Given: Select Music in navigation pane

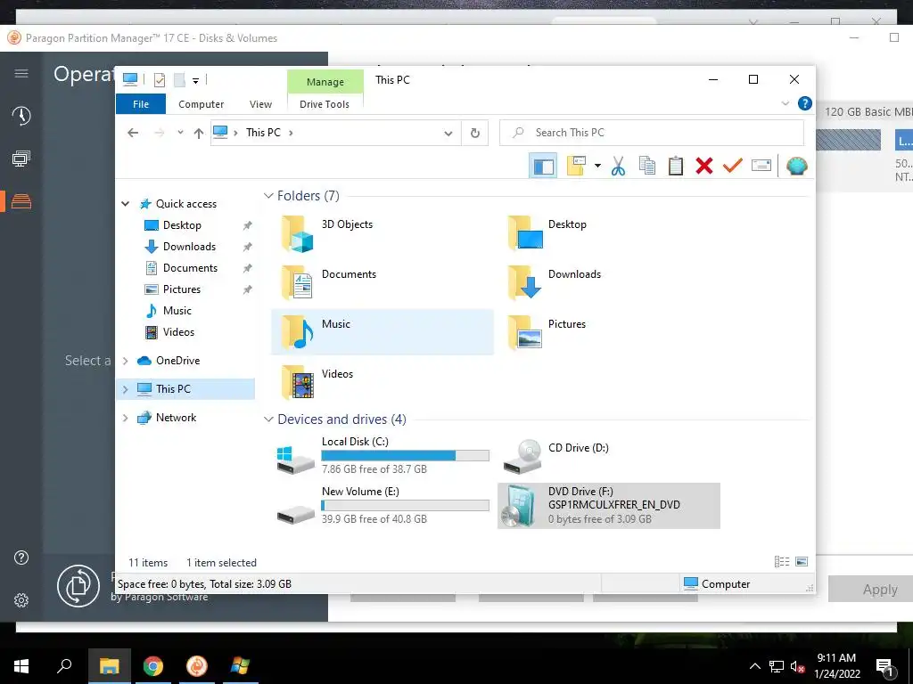Looking at the screenshot, I should (177, 311).
